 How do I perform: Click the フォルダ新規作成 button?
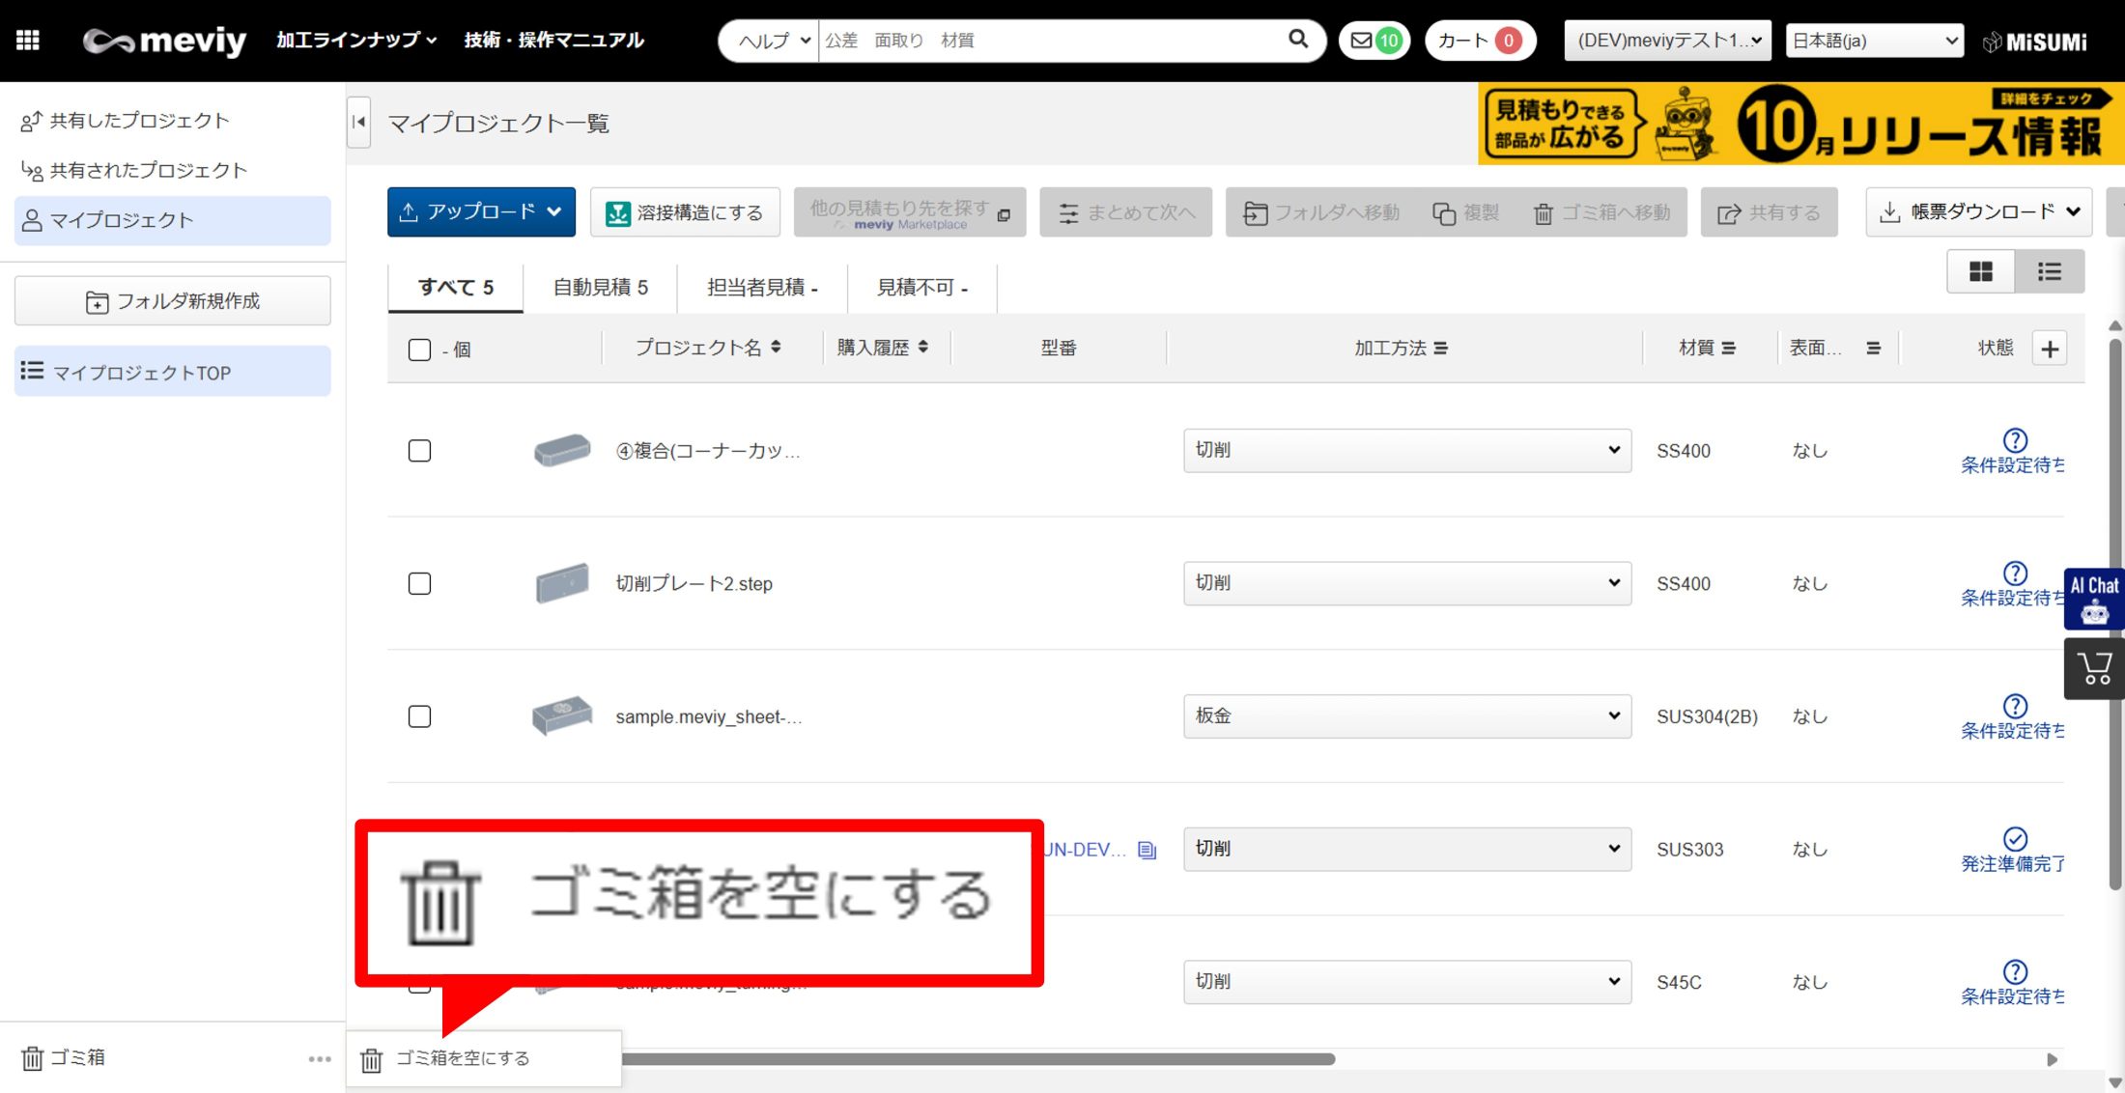(x=173, y=301)
